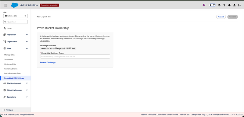Screen dimensions: 244x117
Task: Open notifications bell
Action: (x=229, y=5)
